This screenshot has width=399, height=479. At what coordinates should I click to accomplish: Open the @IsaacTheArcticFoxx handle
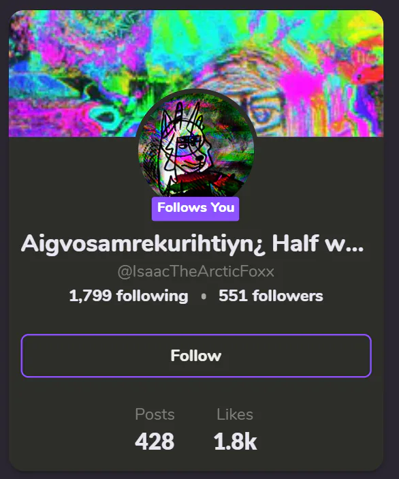[x=196, y=271]
